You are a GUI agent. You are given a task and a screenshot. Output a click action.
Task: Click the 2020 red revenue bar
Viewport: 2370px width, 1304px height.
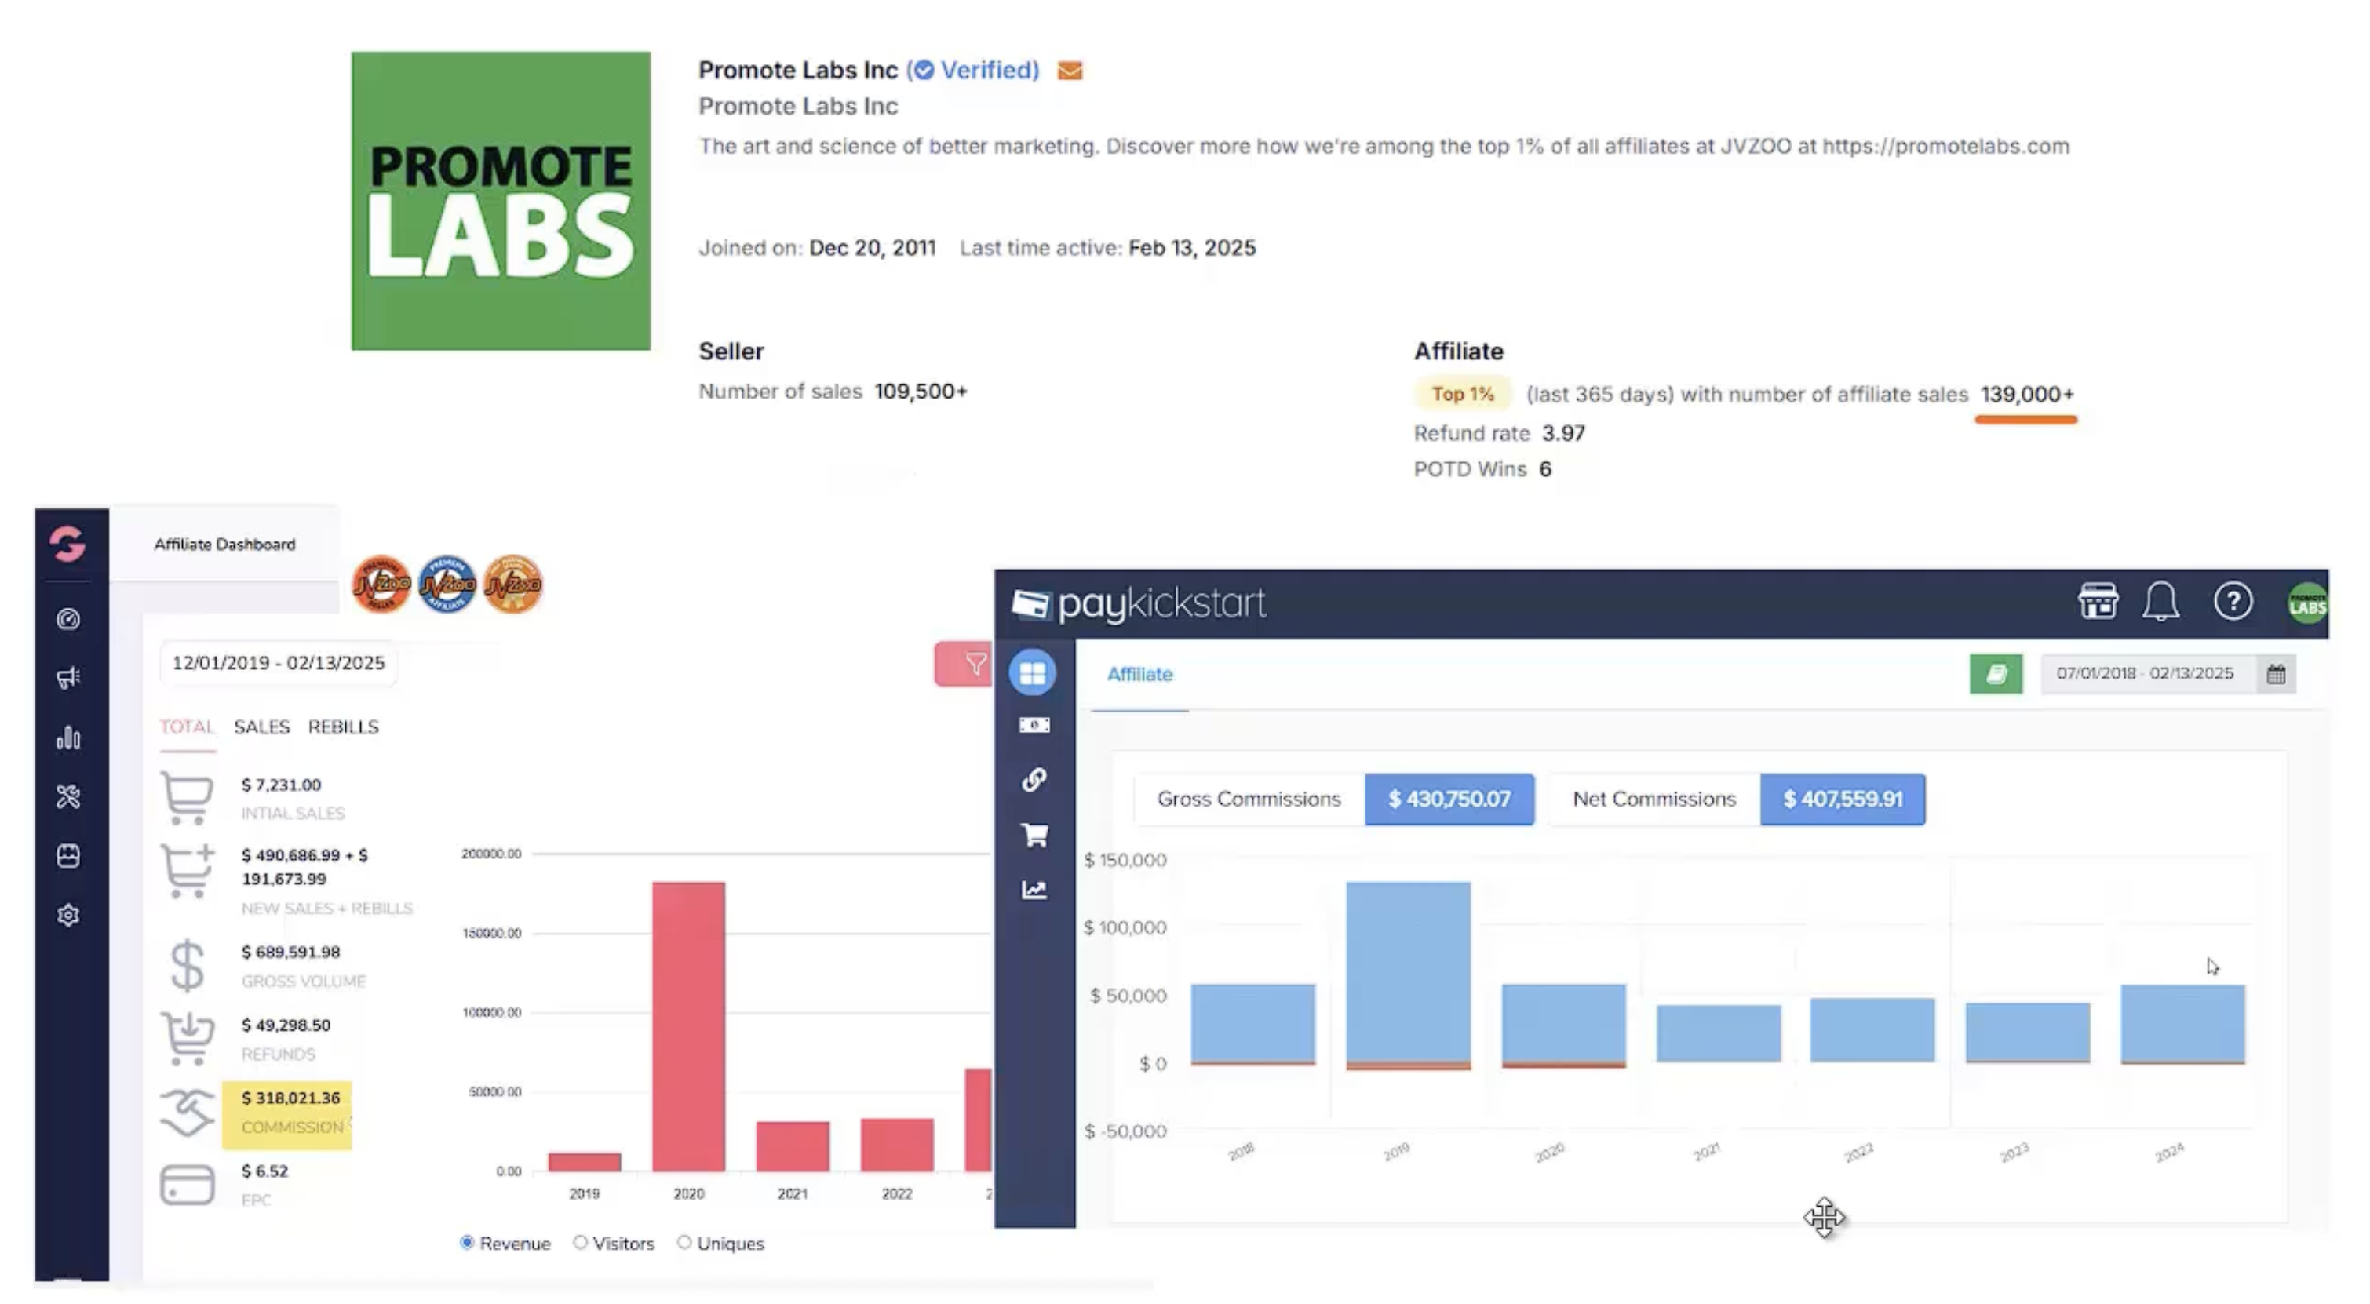click(x=688, y=1026)
